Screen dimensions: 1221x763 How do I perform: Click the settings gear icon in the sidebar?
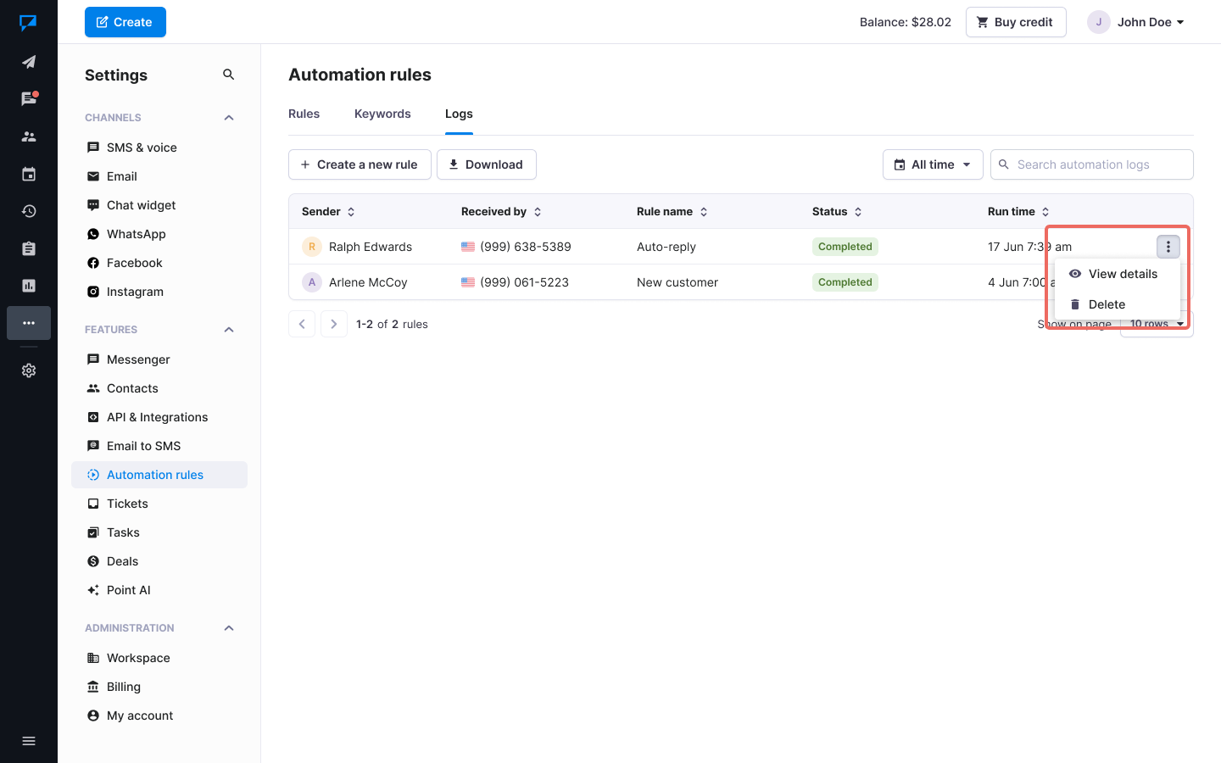coord(28,370)
